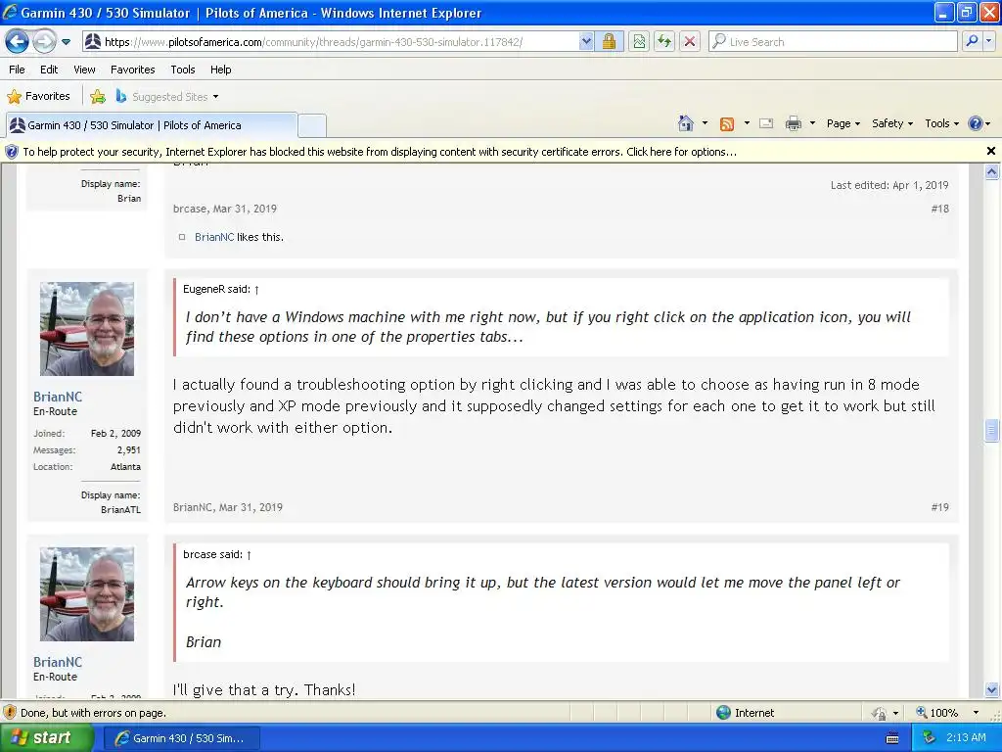
Task: Click the security lock icon in address bar
Action: [x=609, y=42]
